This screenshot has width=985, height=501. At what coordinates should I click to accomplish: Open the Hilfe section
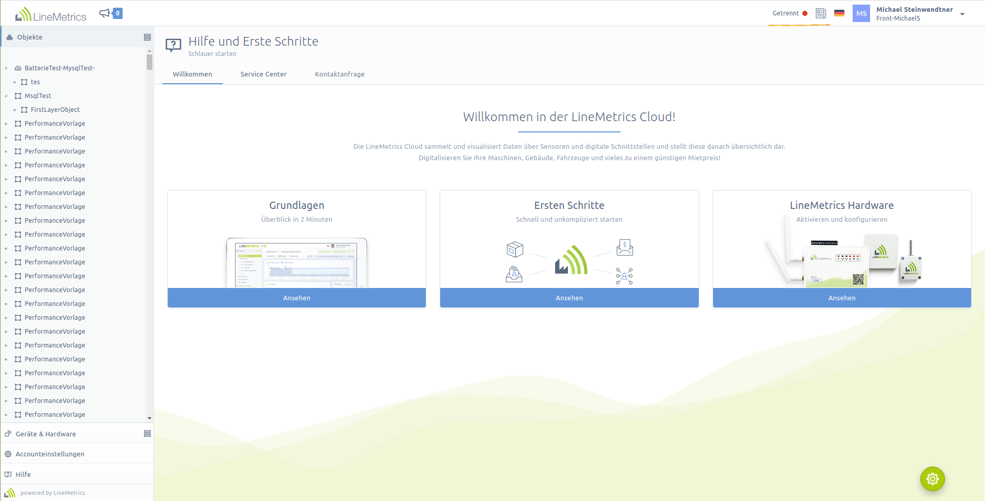77,474
